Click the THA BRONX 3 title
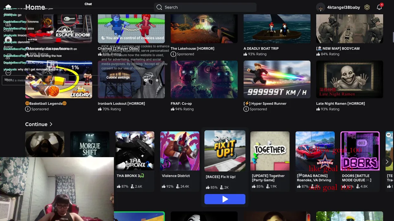This screenshot has height=221, width=394. point(130,176)
